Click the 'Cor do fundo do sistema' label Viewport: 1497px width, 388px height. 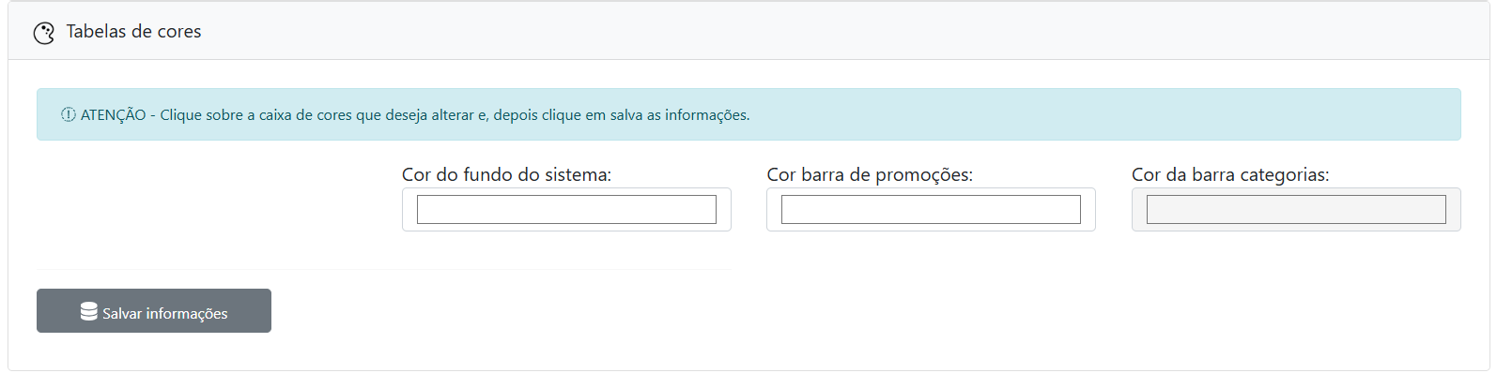(x=506, y=174)
